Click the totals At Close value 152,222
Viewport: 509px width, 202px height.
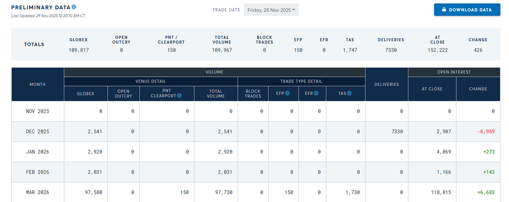[437, 50]
